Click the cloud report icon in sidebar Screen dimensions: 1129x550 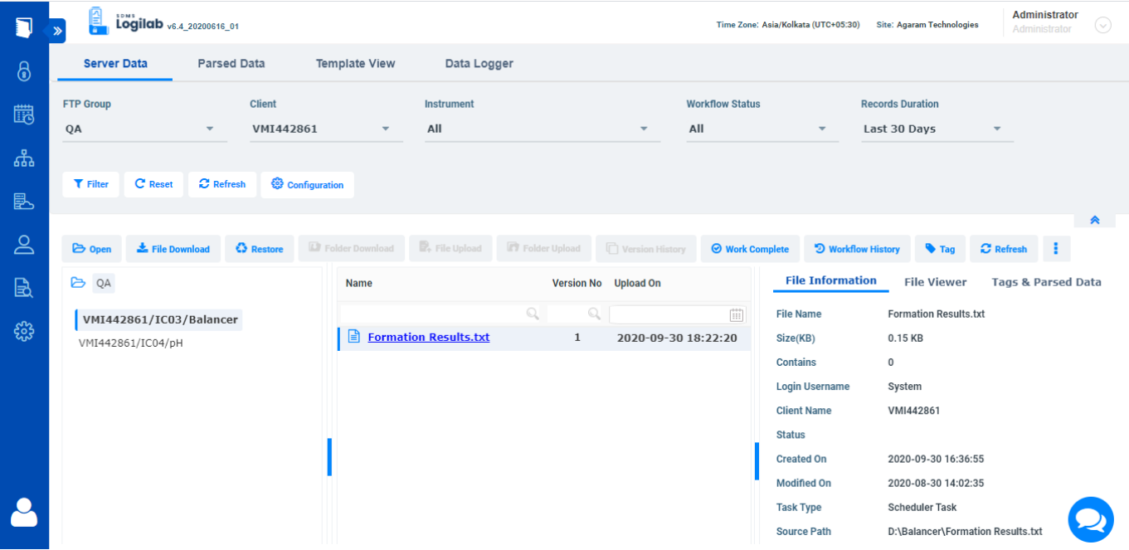coord(24,201)
